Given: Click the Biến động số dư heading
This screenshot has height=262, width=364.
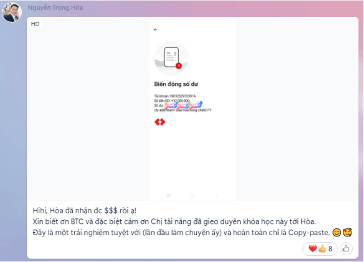Looking at the screenshot, I should [x=176, y=84].
